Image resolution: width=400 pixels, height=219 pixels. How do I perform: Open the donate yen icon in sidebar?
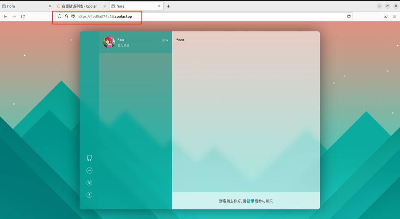(89, 182)
